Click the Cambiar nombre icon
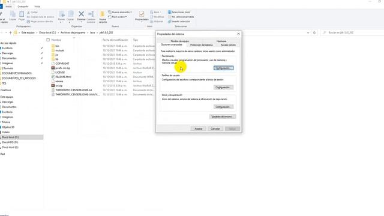This screenshot has width=384, height=216. coord(91,17)
